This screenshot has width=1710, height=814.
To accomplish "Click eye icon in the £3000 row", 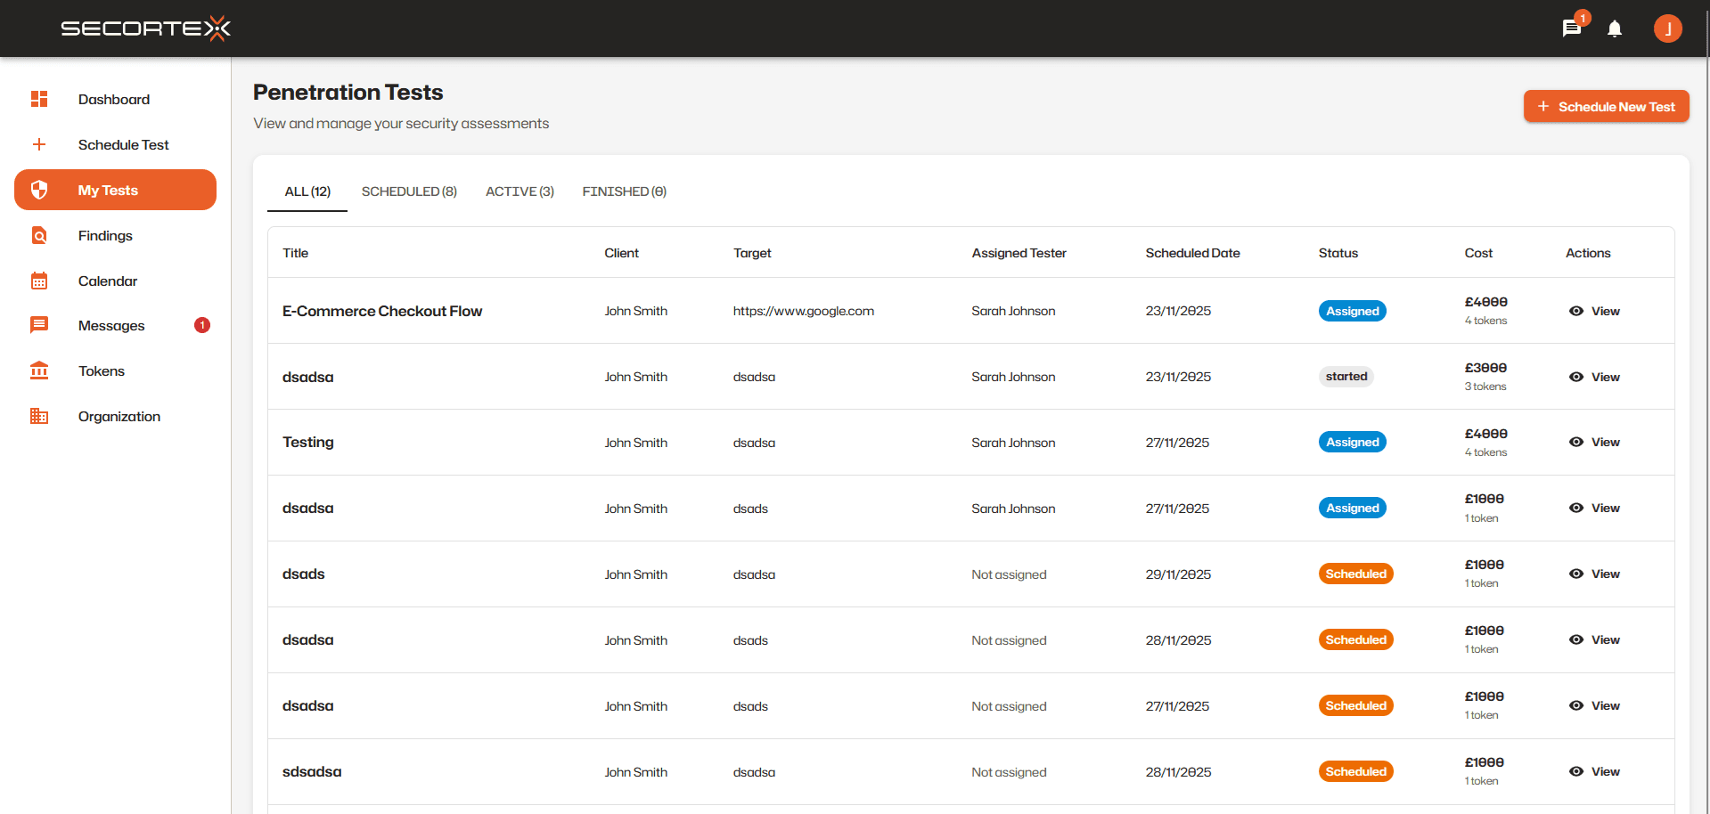I will [x=1576, y=377].
